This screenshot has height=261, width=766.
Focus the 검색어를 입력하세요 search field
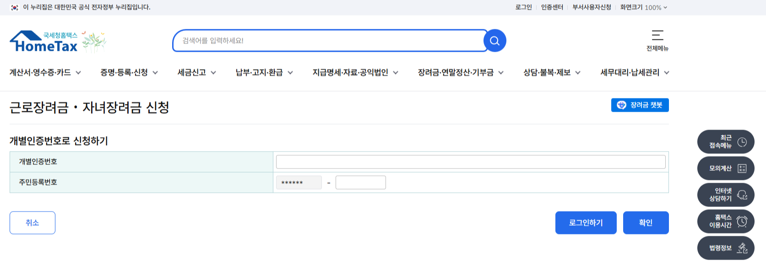click(329, 41)
